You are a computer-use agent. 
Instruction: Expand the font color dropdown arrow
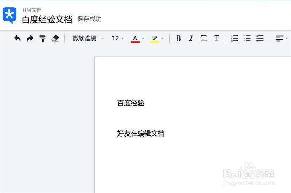pos(143,38)
